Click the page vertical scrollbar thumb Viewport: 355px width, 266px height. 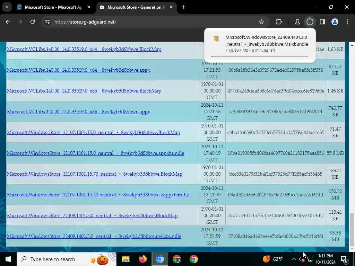point(352,229)
